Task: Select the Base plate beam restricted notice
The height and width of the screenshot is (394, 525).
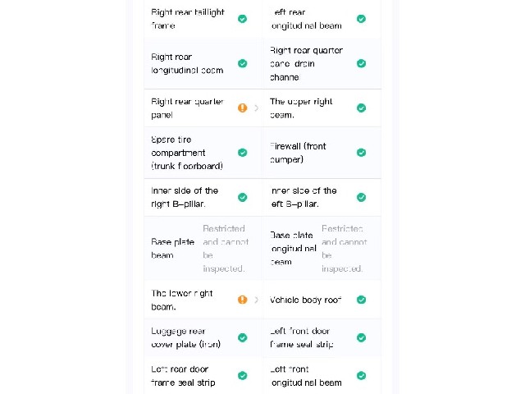Action: point(226,249)
